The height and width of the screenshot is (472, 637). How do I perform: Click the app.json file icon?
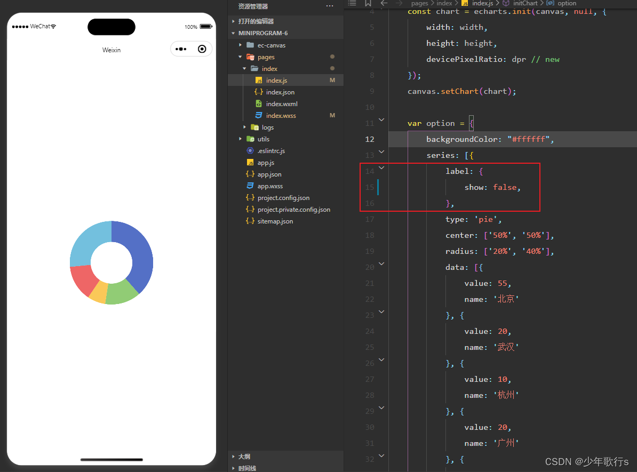pos(250,174)
